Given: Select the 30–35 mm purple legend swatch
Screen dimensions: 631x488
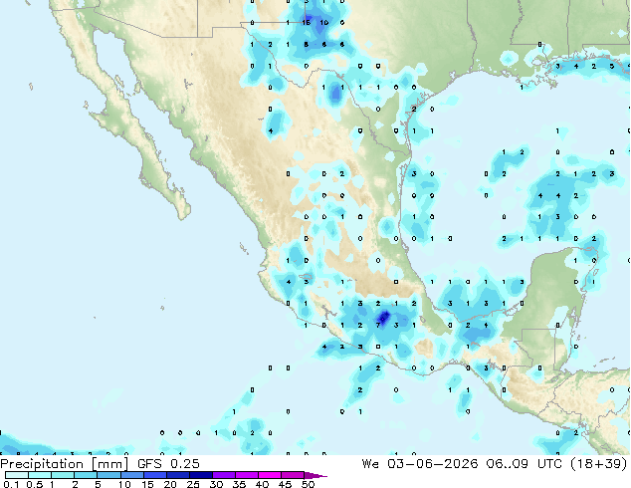Looking at the screenshot, I should (224, 475).
